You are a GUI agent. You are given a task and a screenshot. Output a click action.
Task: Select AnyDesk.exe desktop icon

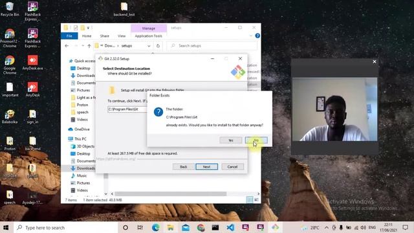pos(32,63)
